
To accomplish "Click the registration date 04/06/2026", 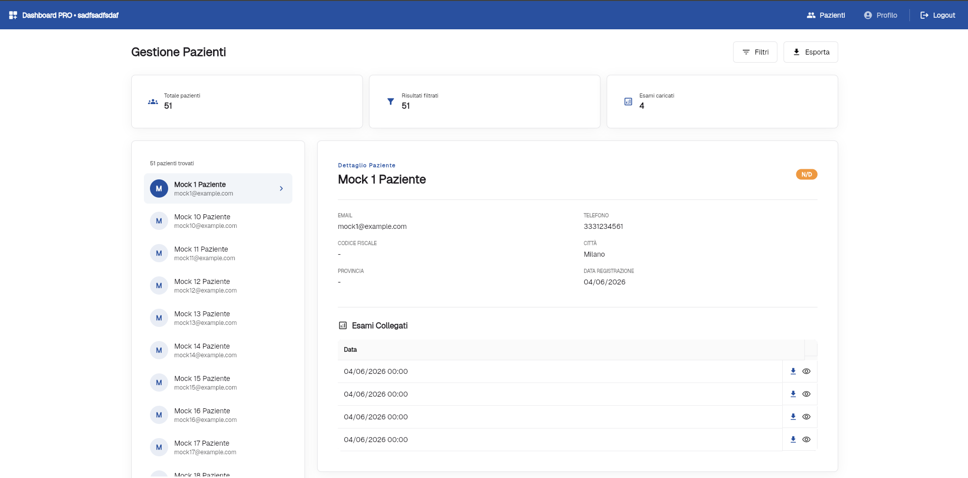I will coord(604,282).
